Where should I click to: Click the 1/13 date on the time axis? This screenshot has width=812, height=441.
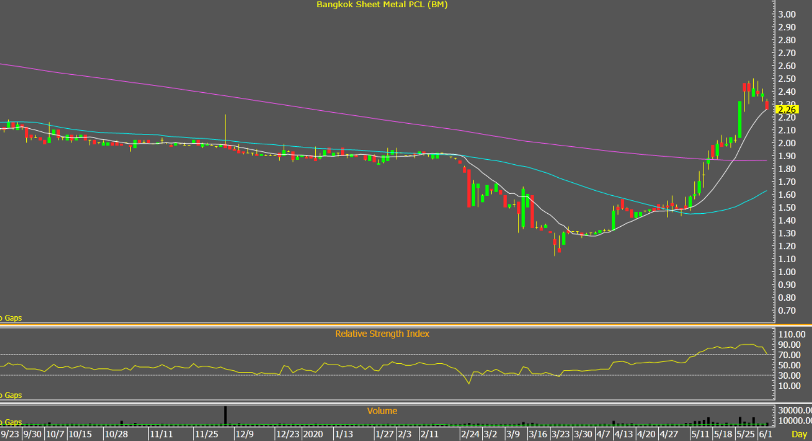click(344, 434)
